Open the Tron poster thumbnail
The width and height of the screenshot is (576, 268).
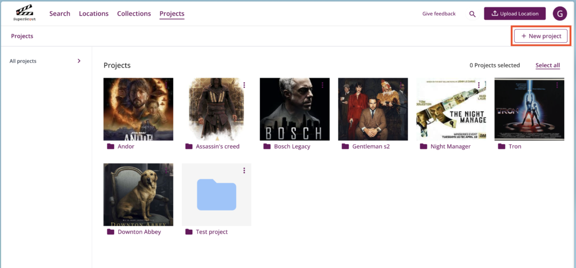point(529,109)
